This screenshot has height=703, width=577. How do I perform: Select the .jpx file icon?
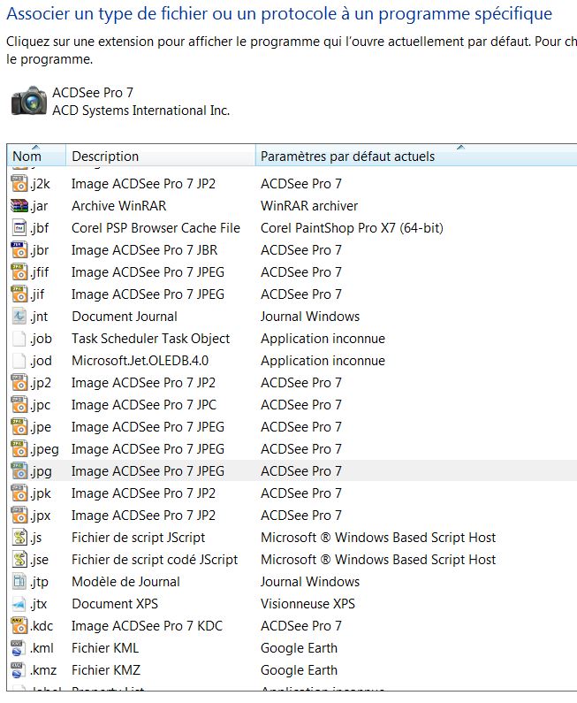[19, 516]
